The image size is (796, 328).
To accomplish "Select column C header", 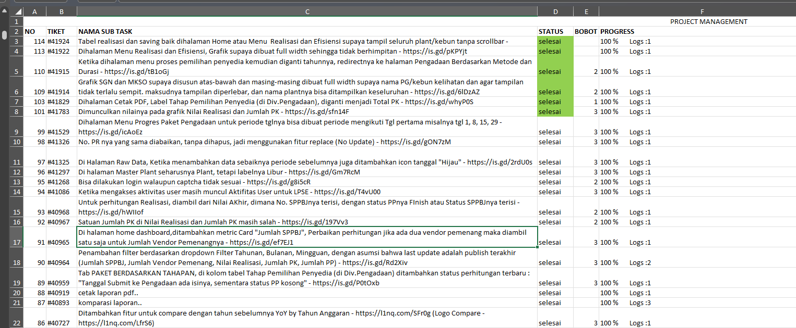I will (x=307, y=11).
